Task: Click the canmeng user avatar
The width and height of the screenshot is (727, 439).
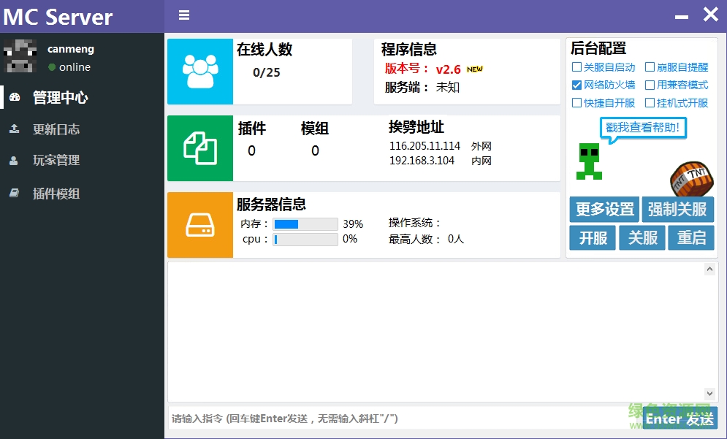Action: 20,58
